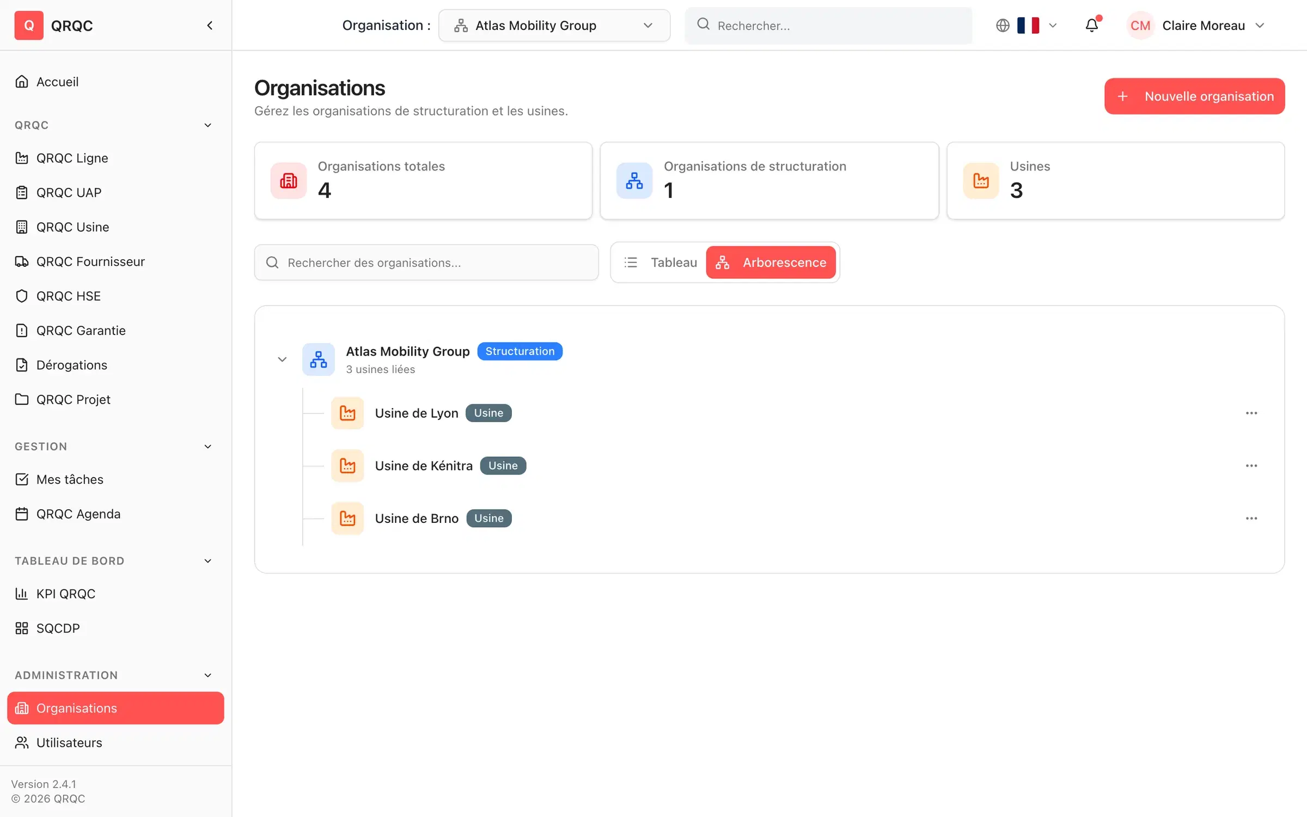Click magnifier icon in organisations search

point(272,263)
